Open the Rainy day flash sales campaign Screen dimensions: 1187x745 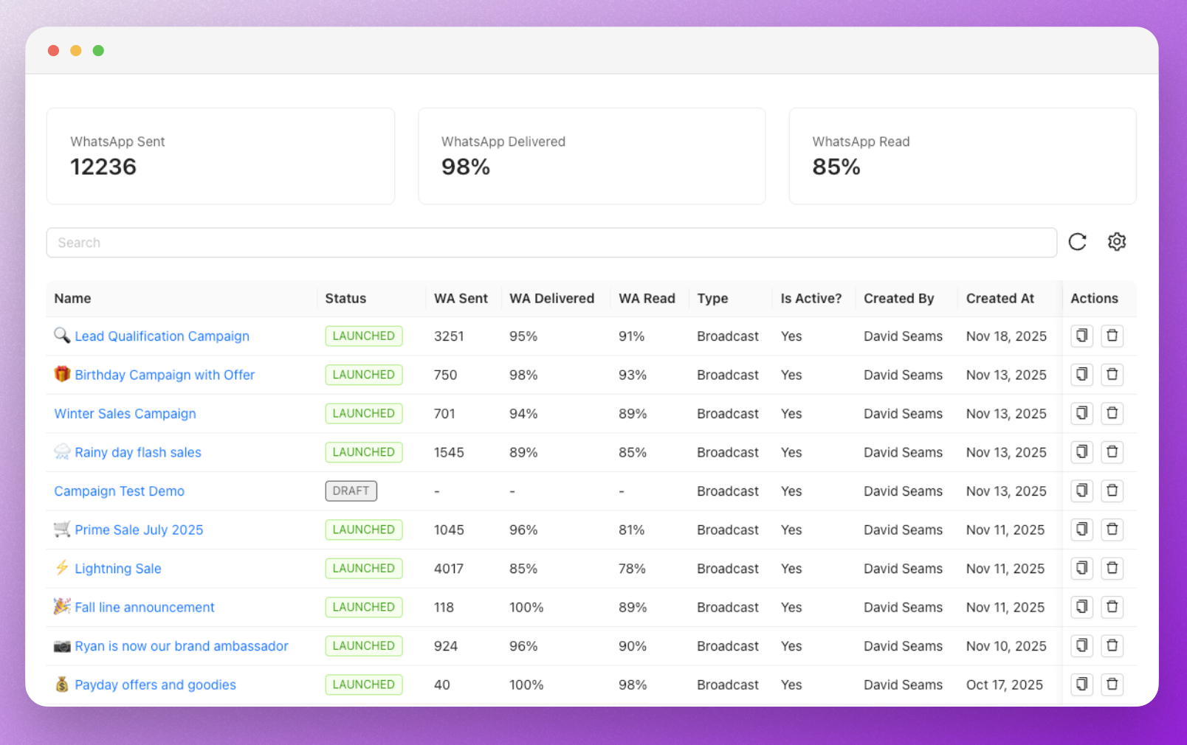[x=137, y=452]
